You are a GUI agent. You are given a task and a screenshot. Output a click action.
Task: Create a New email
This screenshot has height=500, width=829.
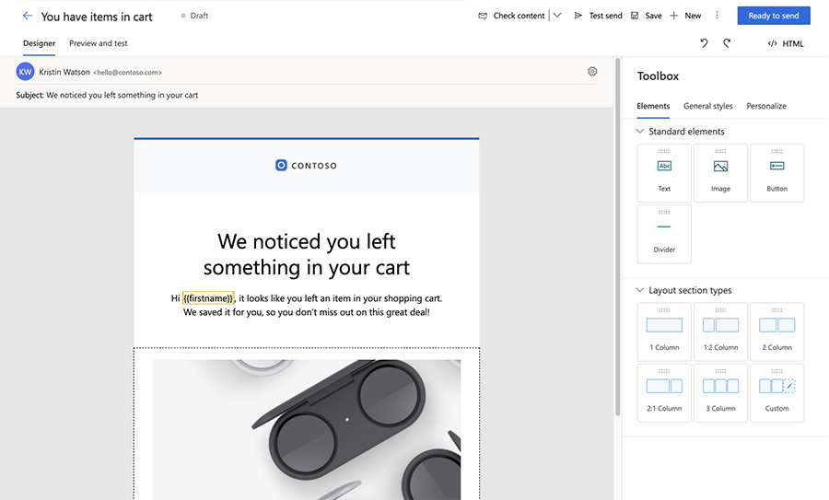pyautogui.click(x=685, y=16)
